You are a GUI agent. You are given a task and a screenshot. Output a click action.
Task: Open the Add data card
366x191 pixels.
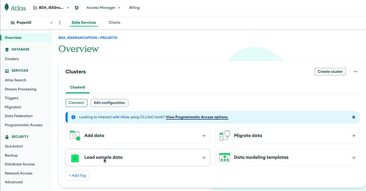[x=138, y=136]
